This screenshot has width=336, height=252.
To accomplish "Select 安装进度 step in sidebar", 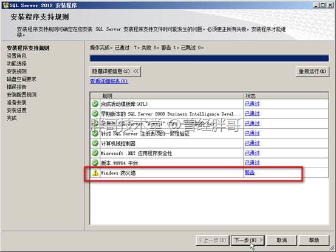I will [x=16, y=111].
